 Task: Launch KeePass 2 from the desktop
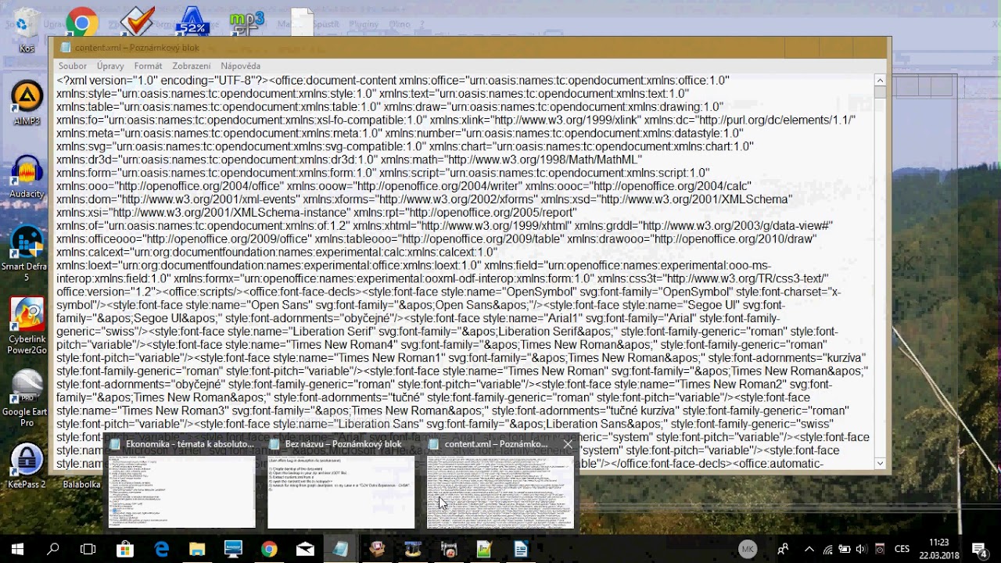pos(27,466)
